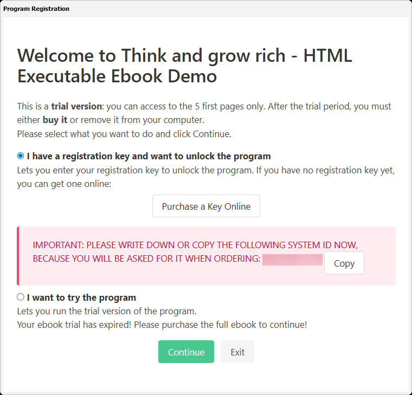Click the bold 'trial version' text
Screen dimensions: 412x395
tap(76, 106)
